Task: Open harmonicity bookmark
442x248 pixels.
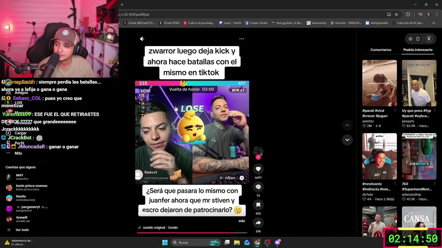Action: 317,23
